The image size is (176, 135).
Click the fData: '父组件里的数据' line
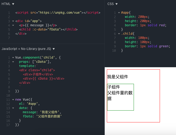(x=42, y=116)
